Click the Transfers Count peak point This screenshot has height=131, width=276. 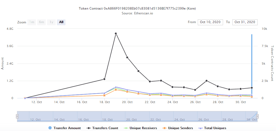point(116,33)
